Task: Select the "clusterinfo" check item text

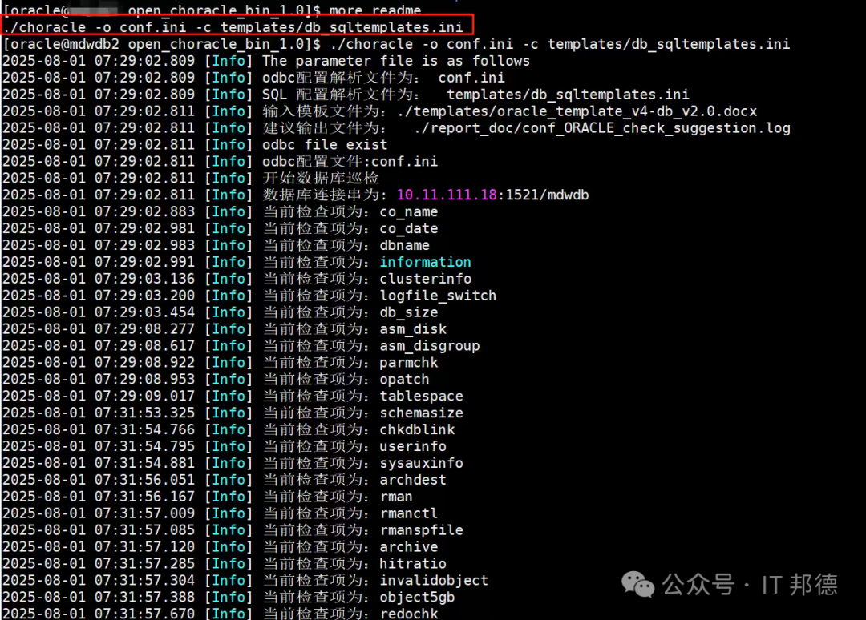Action: click(425, 279)
